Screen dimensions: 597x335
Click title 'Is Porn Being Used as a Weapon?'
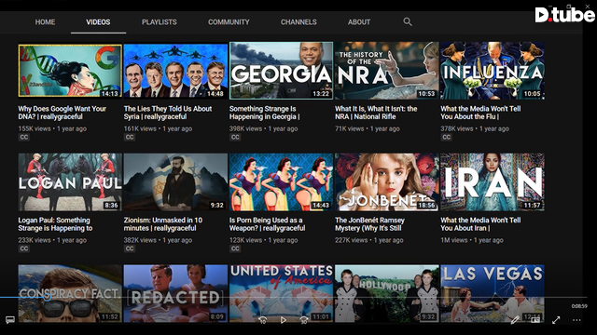(x=267, y=224)
